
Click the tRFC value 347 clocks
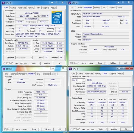tap(41, 109)
